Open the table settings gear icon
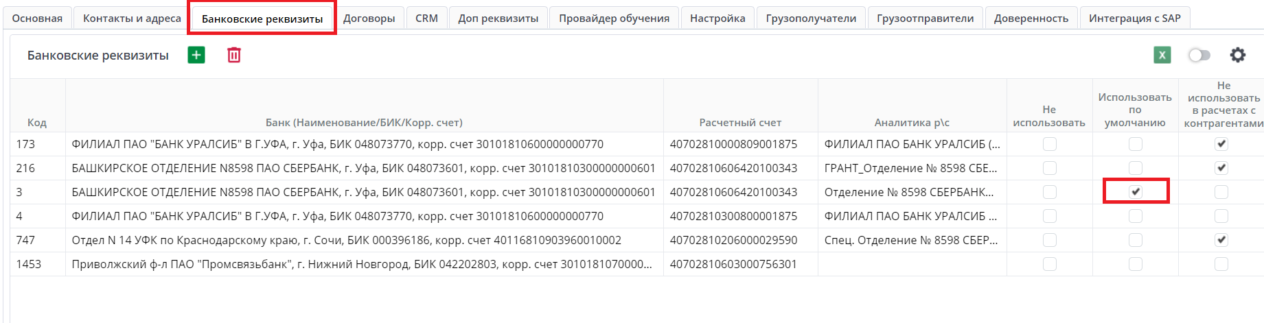This screenshot has width=1264, height=323. (x=1237, y=55)
